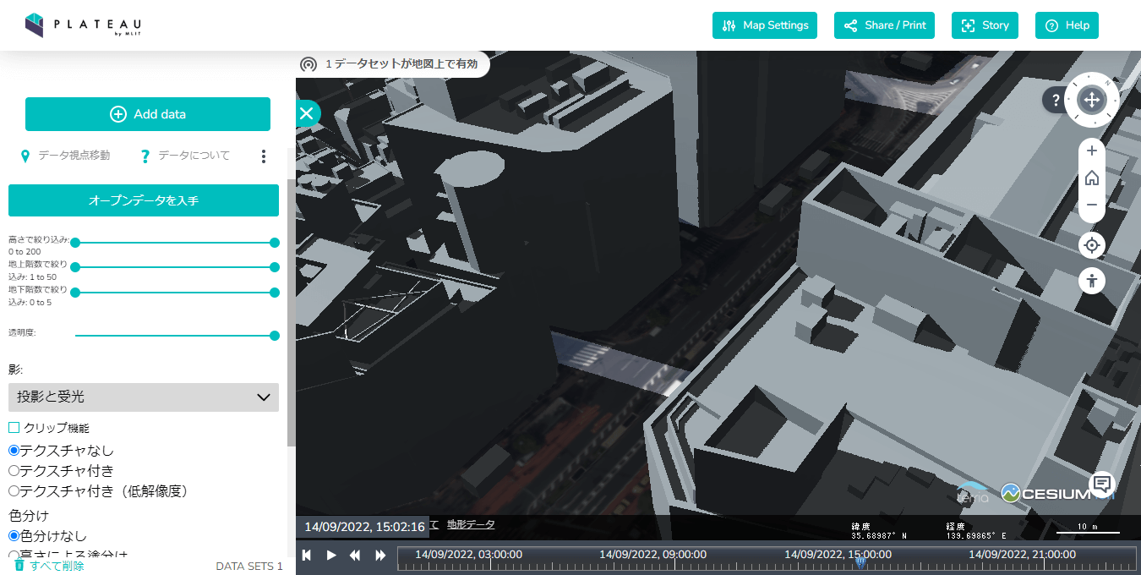
Task: Select the テクスチャ付き radio button
Action: click(12, 470)
